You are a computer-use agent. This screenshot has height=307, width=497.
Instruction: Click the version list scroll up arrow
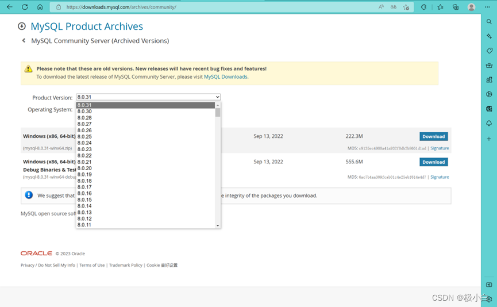click(x=217, y=105)
